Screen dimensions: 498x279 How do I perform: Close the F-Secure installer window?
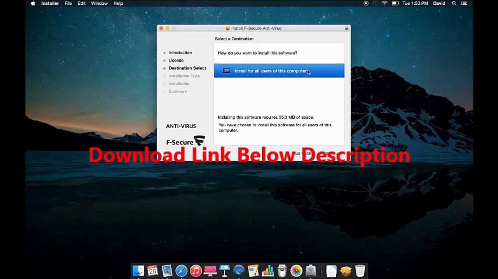pyautogui.click(x=162, y=28)
